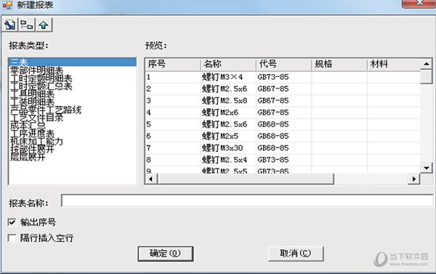Click GB67-85 code in row 4
This screenshot has height=274, width=436.
[273, 113]
